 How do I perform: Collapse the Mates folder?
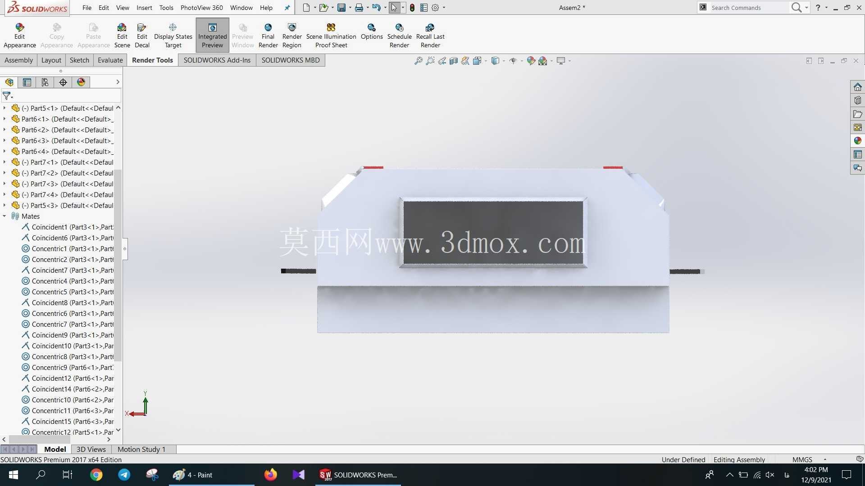click(5, 216)
